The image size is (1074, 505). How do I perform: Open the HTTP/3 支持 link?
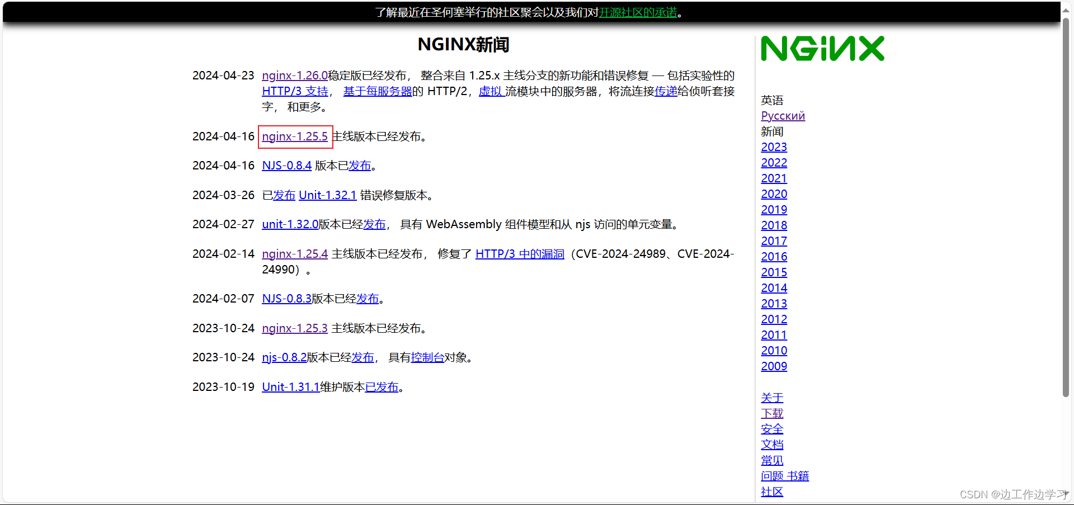pyautogui.click(x=295, y=91)
